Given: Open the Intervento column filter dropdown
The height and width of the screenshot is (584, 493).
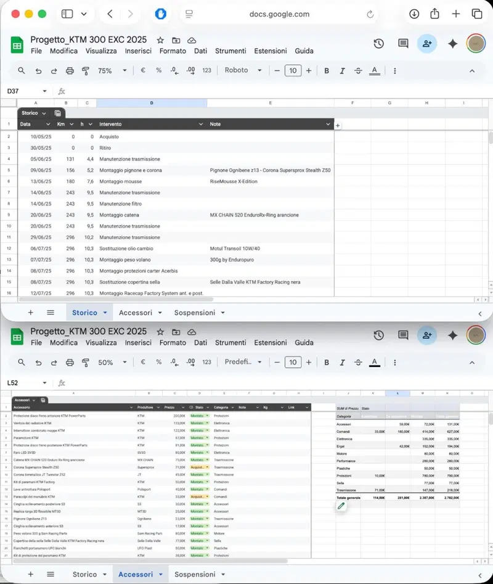Looking at the screenshot, I should 201,124.
